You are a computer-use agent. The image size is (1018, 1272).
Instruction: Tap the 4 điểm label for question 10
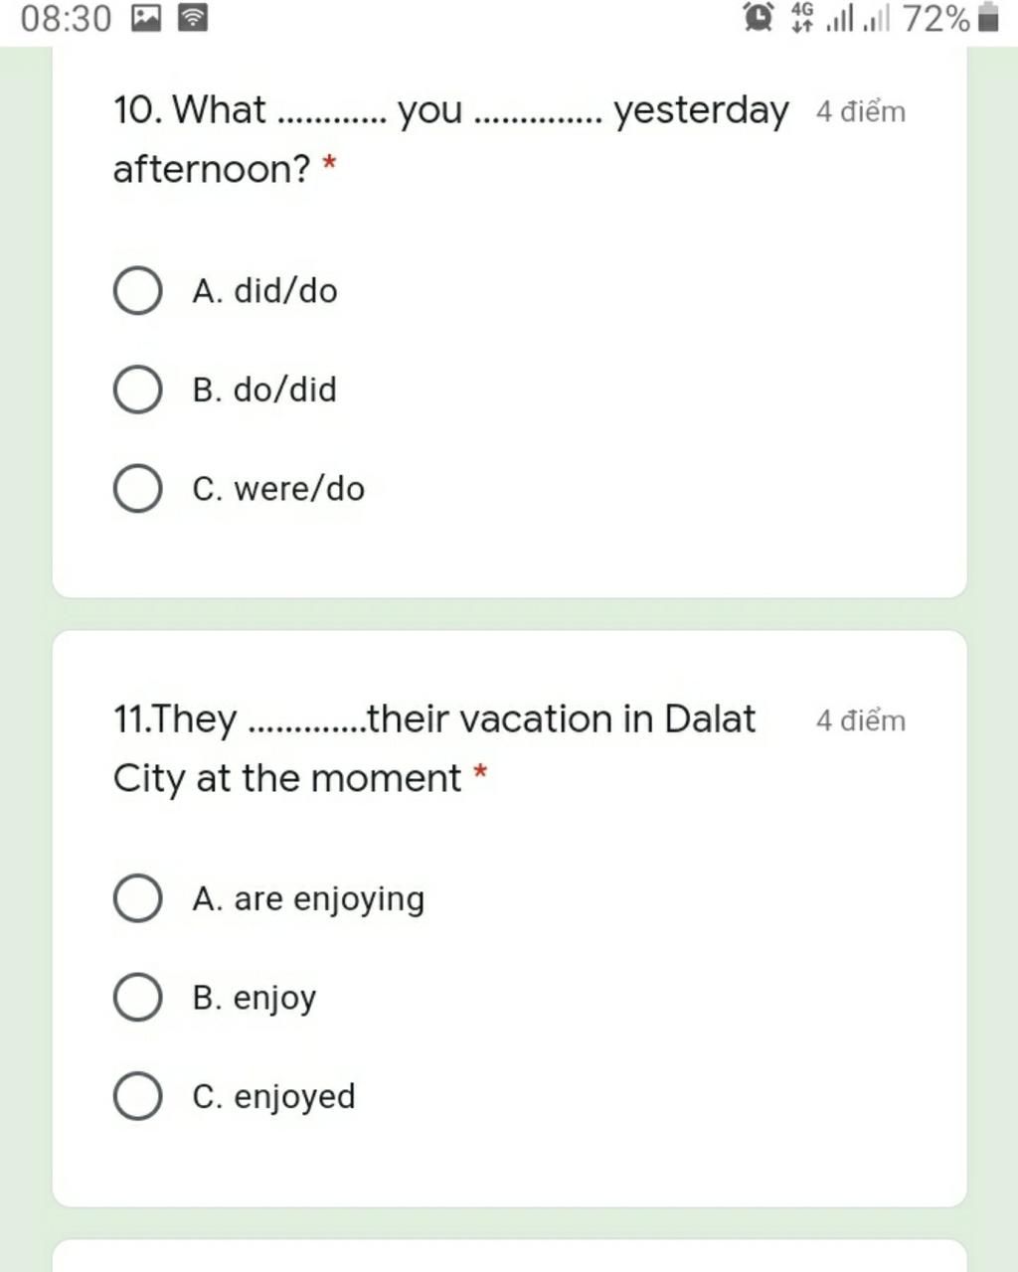(861, 111)
